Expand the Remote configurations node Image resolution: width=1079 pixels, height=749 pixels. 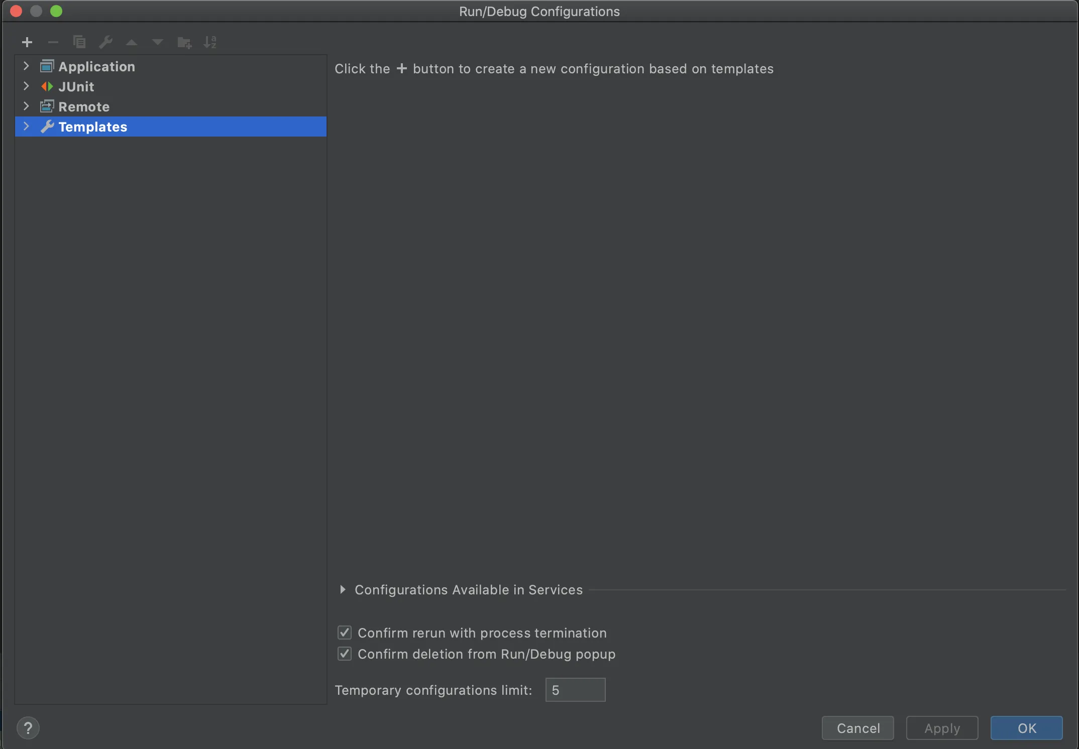tap(26, 106)
